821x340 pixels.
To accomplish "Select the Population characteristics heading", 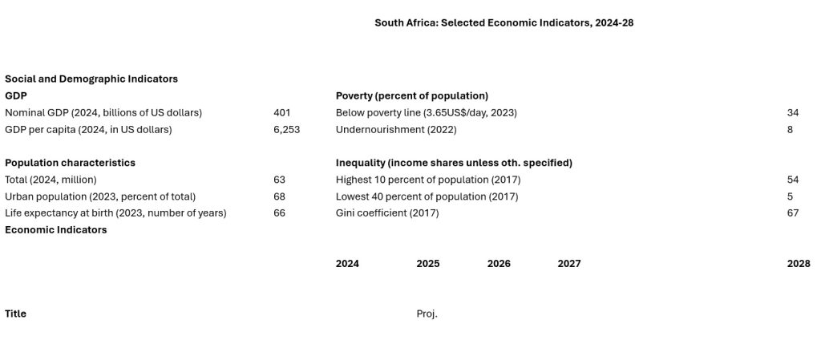I will pyautogui.click(x=70, y=163).
